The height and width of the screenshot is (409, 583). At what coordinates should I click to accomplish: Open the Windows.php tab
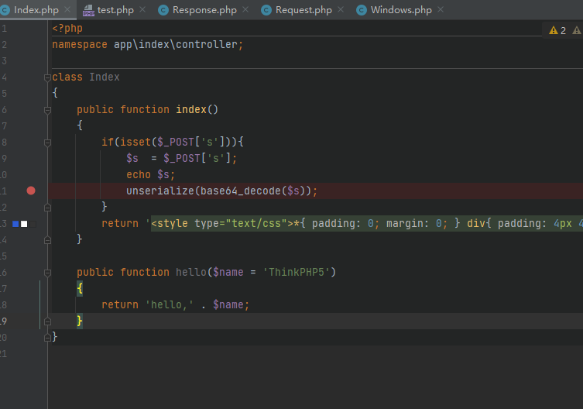[x=401, y=10]
